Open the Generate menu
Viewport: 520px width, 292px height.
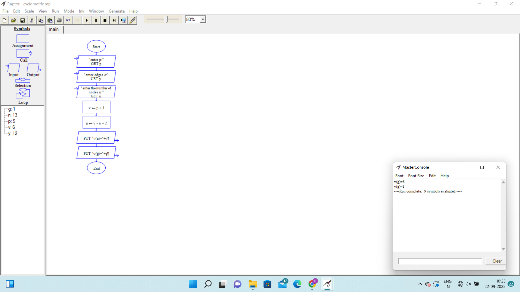[x=116, y=11]
